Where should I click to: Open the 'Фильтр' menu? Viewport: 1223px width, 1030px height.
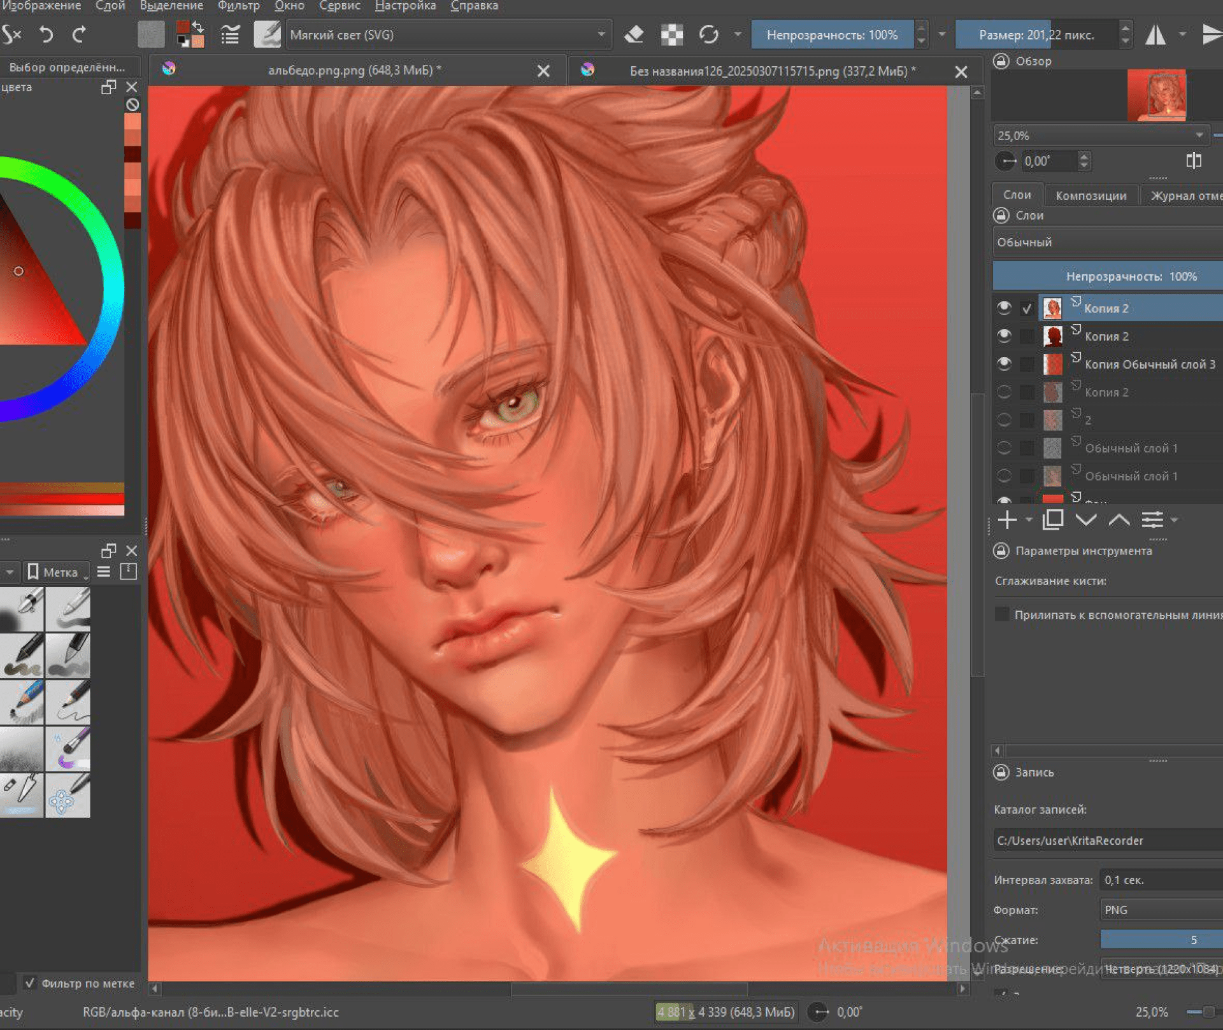tap(238, 6)
